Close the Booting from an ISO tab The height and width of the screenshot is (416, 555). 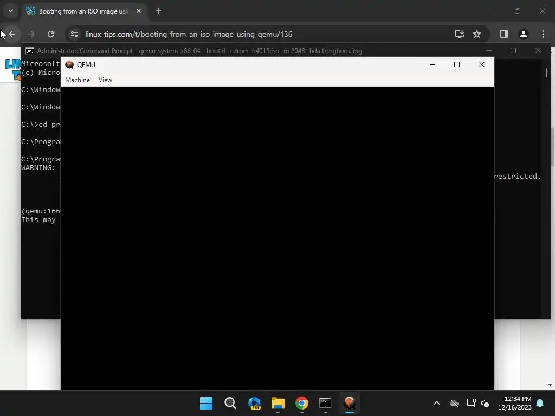click(x=139, y=11)
